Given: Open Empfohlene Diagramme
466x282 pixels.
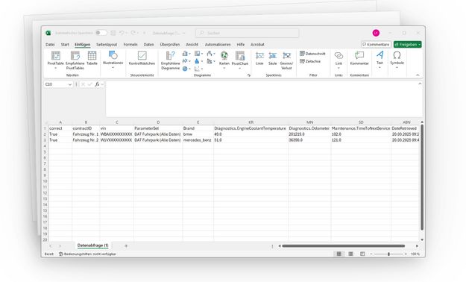Looking at the screenshot, I should click(170, 60).
